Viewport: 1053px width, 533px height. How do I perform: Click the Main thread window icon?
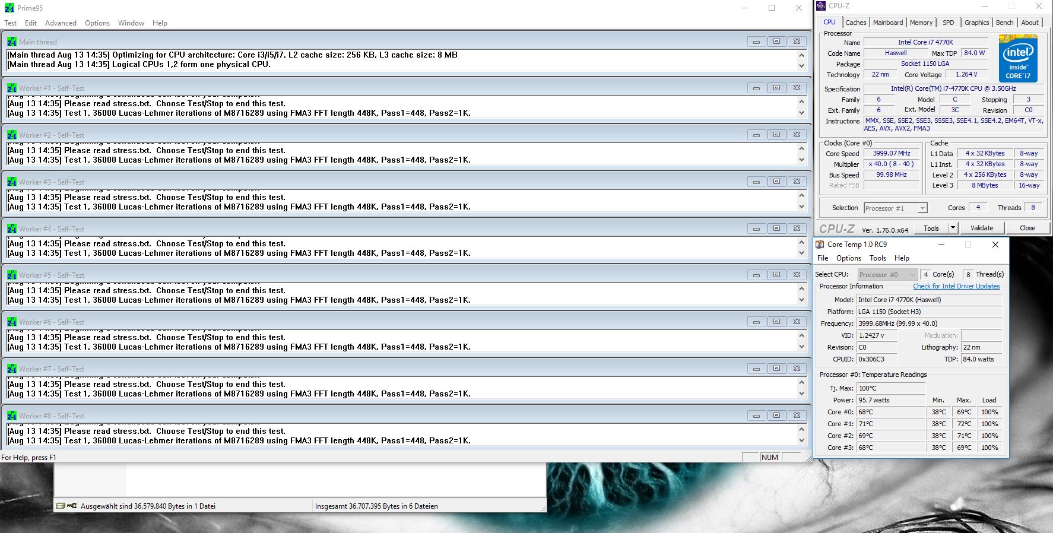tap(12, 42)
